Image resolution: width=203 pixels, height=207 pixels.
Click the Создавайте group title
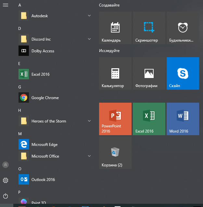tap(109, 5)
